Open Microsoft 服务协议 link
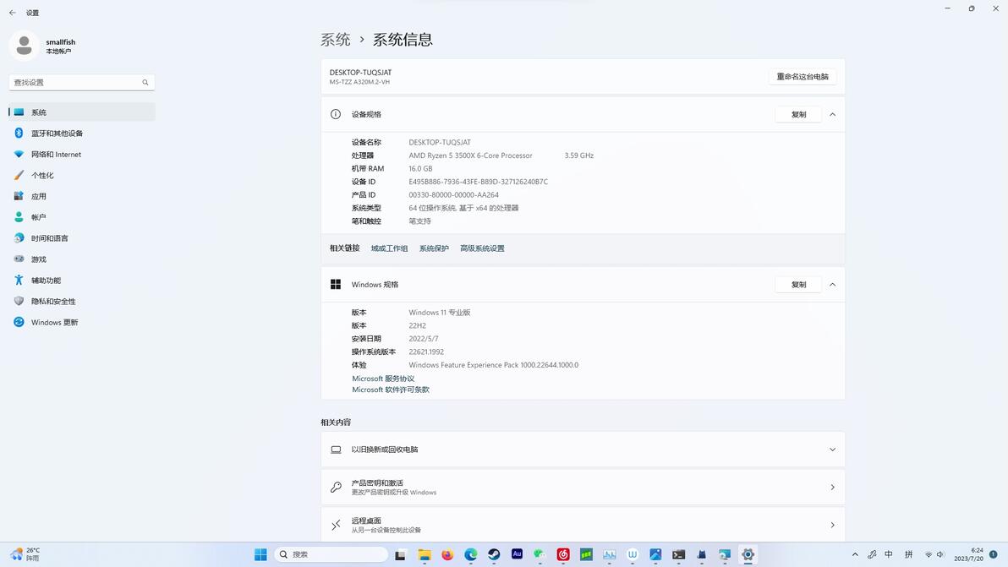 [383, 379]
